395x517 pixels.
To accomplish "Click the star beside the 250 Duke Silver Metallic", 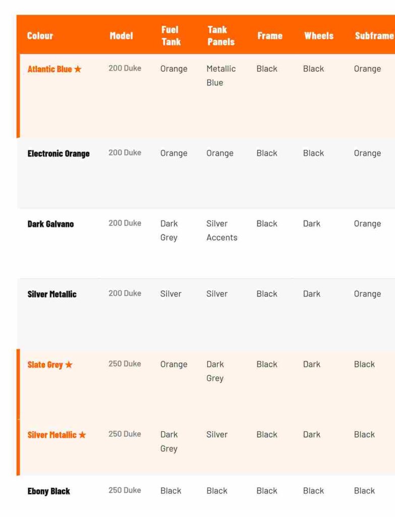I will pos(82,435).
